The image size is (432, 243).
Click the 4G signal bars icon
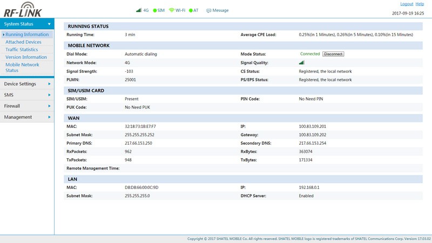(138, 10)
